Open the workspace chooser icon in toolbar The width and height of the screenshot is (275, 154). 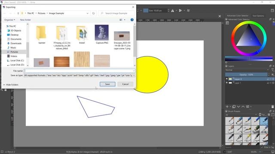(272, 11)
